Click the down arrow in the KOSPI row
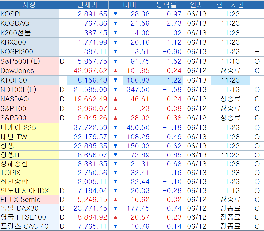The height and width of the screenshot is (231, 264). click(116, 14)
